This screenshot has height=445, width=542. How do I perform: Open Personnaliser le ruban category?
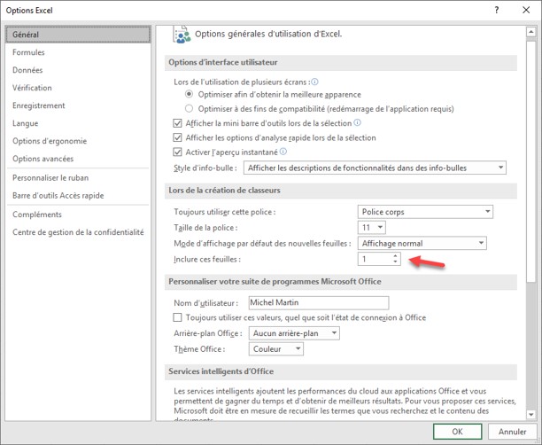[x=78, y=177]
